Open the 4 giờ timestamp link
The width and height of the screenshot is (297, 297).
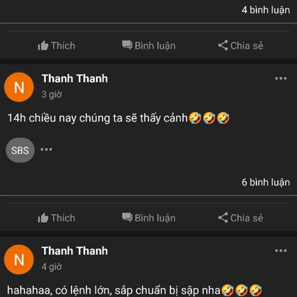click(x=51, y=267)
